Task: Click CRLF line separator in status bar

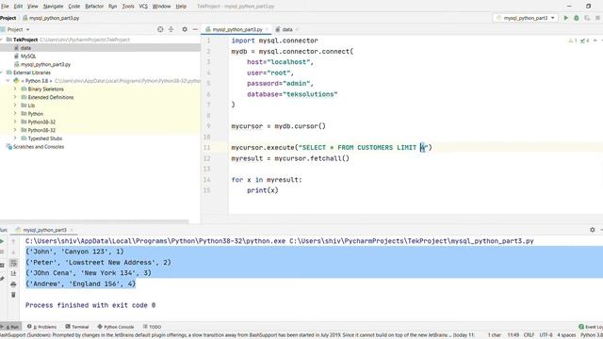Action: point(529,335)
